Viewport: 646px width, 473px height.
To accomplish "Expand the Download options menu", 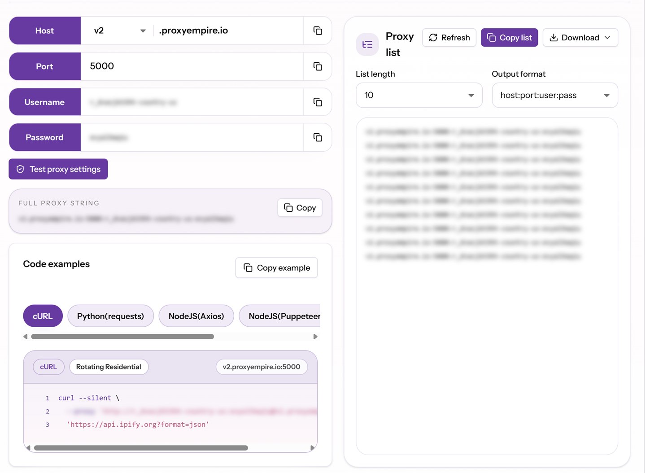I will pyautogui.click(x=580, y=38).
